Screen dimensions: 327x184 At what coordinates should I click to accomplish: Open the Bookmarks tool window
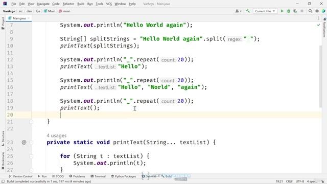(3, 160)
